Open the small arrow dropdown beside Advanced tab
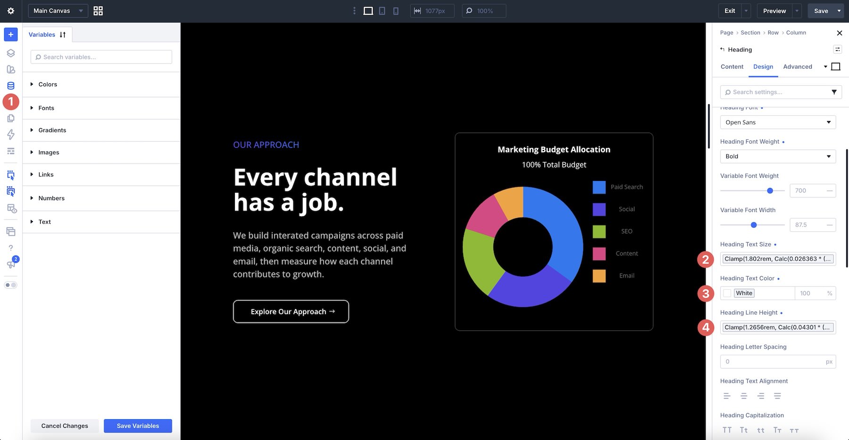The height and width of the screenshot is (440, 849). click(825, 67)
